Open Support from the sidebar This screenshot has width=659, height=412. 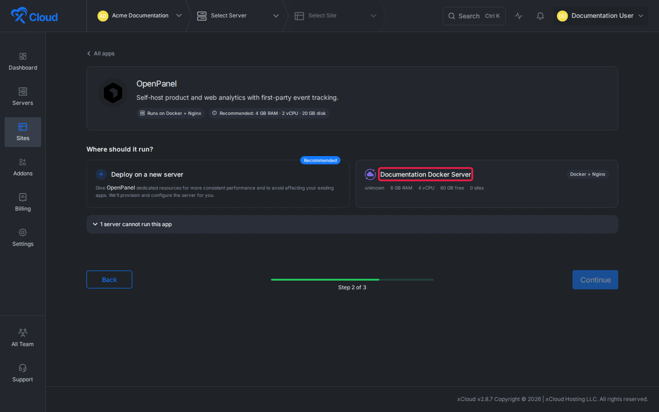click(23, 373)
